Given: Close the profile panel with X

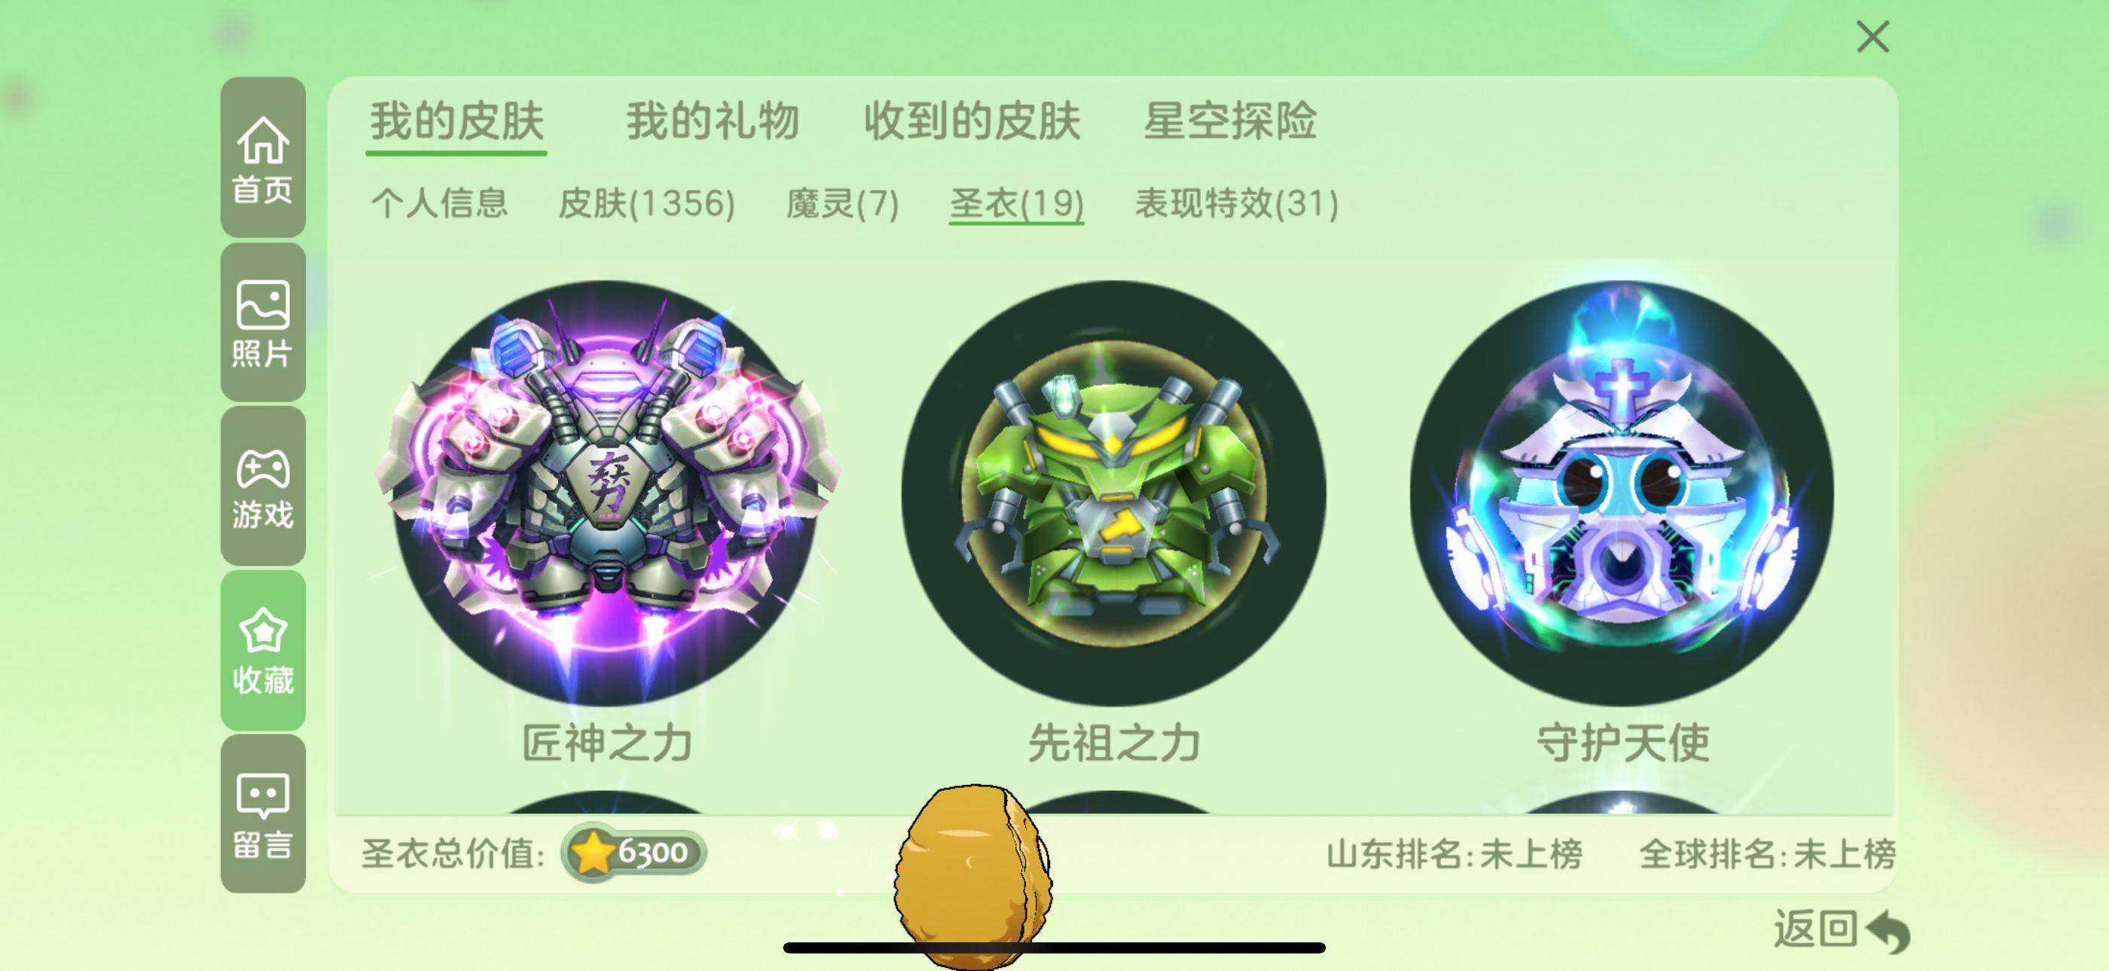Looking at the screenshot, I should (1873, 37).
